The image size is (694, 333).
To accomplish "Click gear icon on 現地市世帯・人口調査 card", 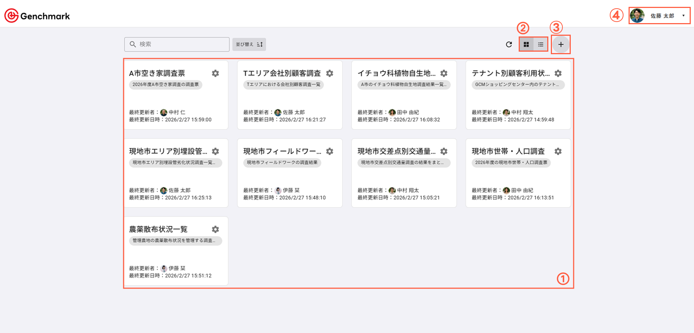I will coord(558,151).
